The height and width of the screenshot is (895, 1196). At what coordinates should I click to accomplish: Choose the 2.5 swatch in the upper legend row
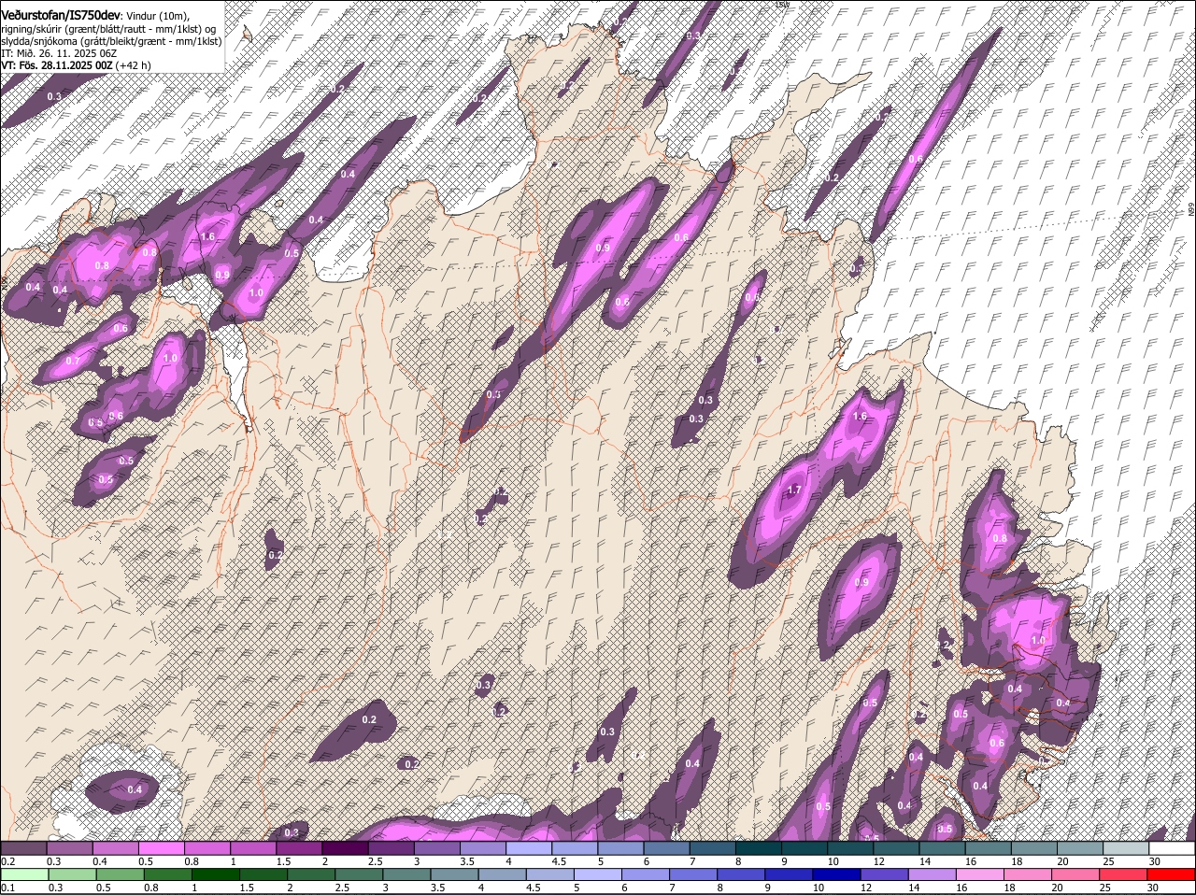point(391,848)
